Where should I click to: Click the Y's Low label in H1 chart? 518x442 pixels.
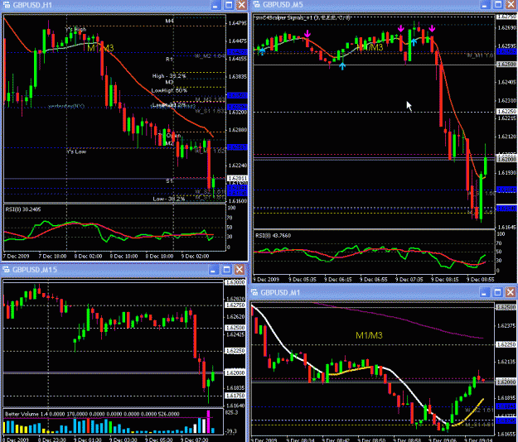(x=76, y=151)
